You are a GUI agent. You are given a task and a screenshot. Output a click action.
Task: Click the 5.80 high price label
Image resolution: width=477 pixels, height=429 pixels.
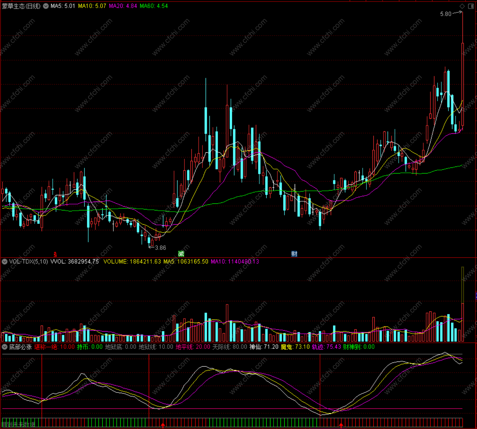click(x=446, y=14)
